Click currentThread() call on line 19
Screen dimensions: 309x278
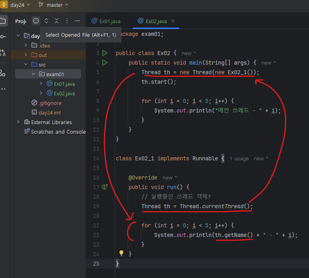226,206
